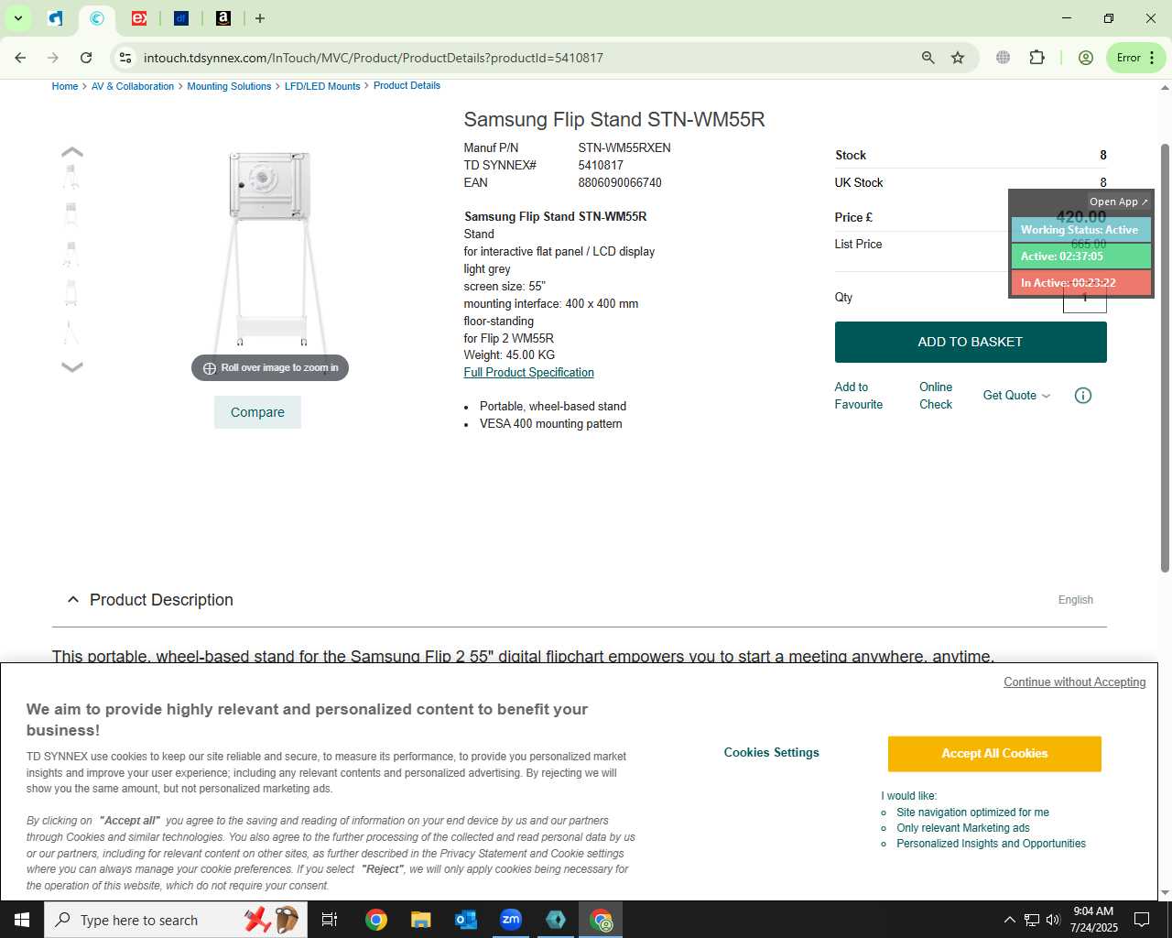Switch to the first browser tab

pos(56,18)
